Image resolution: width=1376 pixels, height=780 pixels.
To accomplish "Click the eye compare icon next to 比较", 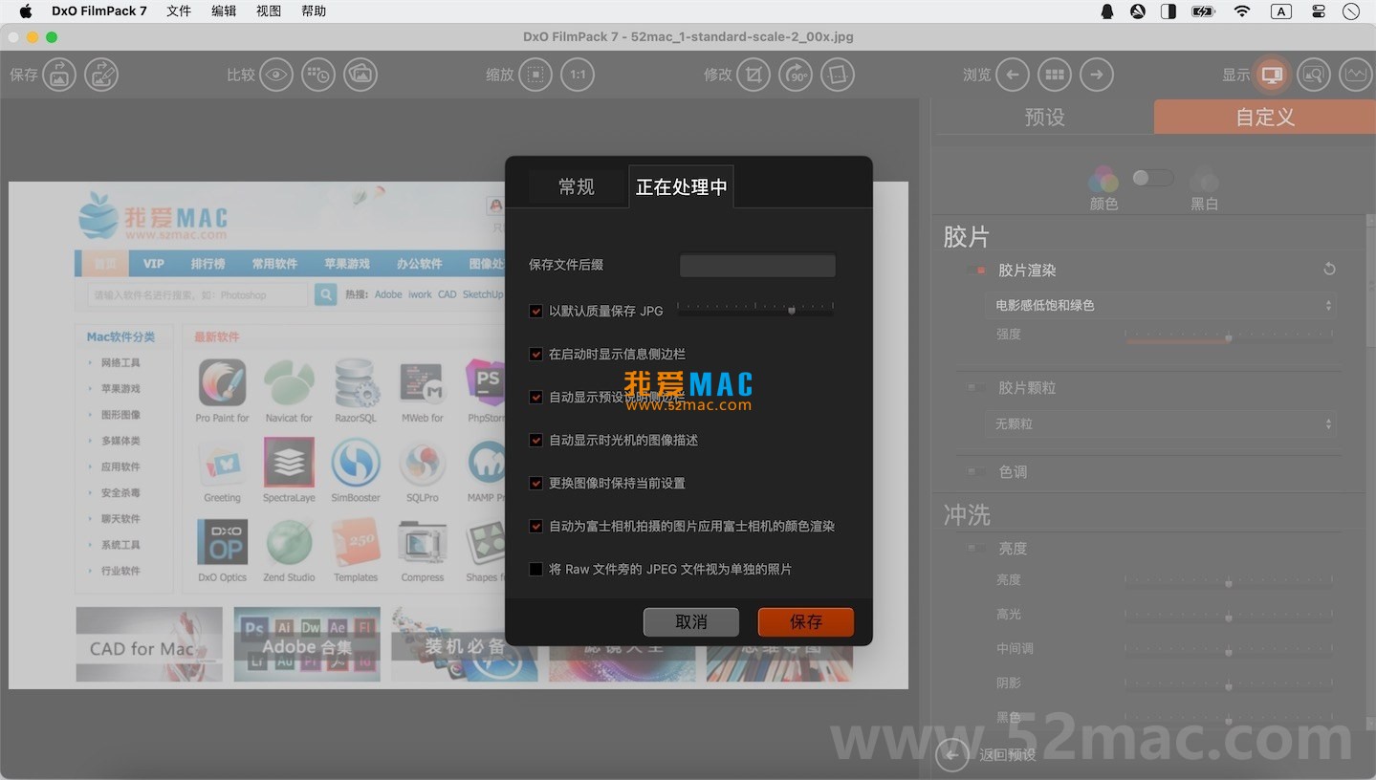I will [x=276, y=75].
